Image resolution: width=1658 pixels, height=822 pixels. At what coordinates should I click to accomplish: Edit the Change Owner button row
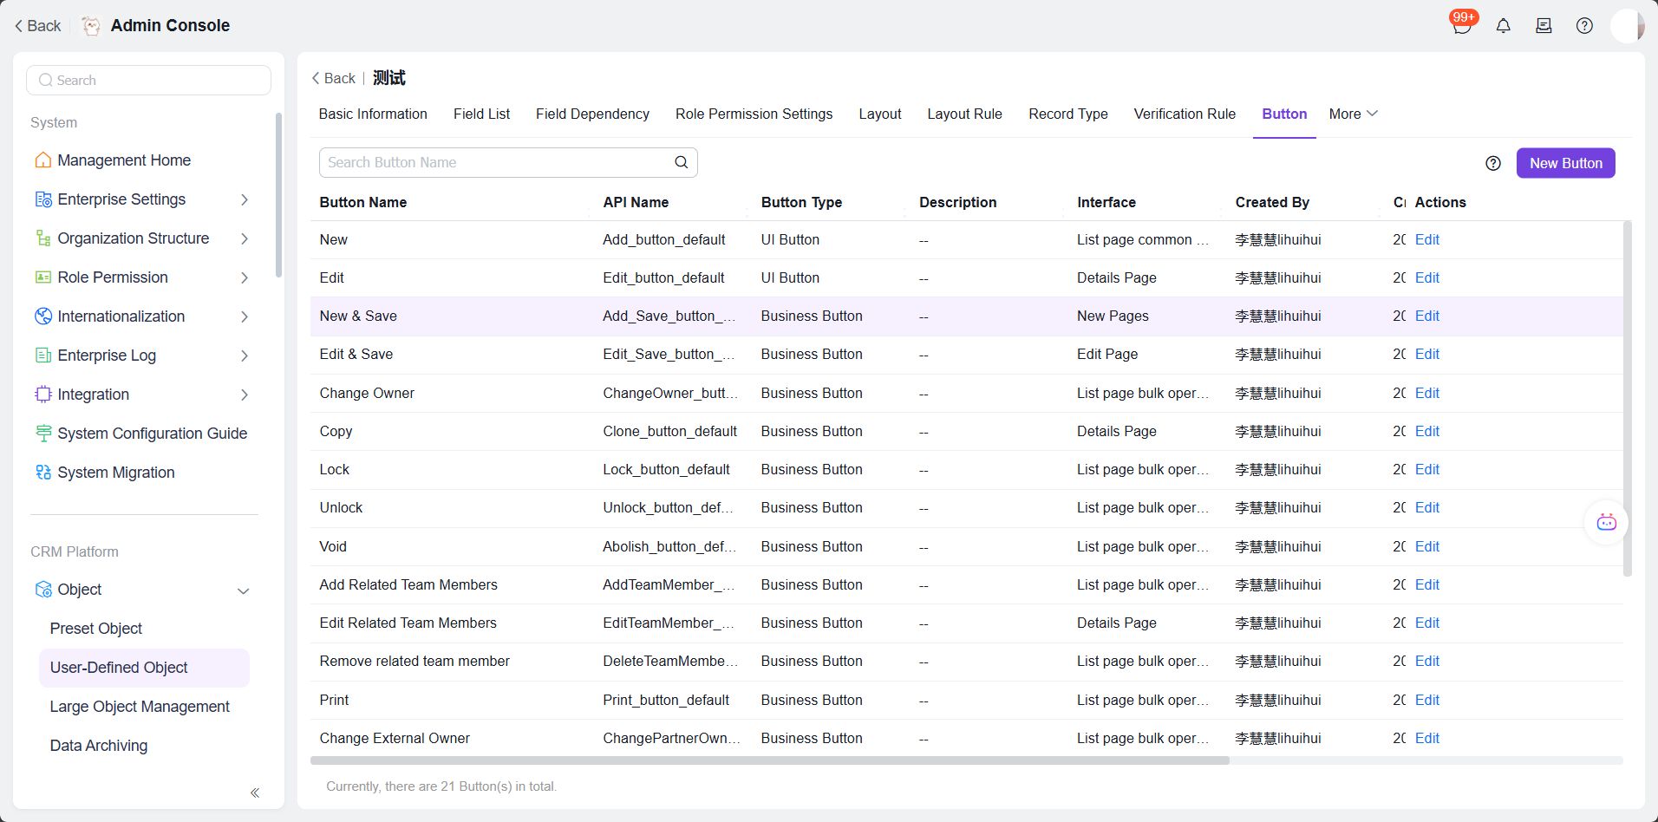coord(1426,393)
